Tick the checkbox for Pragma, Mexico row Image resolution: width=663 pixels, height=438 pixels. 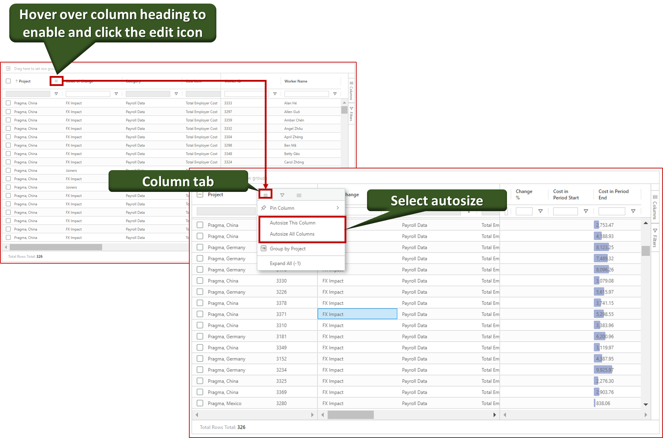click(x=200, y=403)
